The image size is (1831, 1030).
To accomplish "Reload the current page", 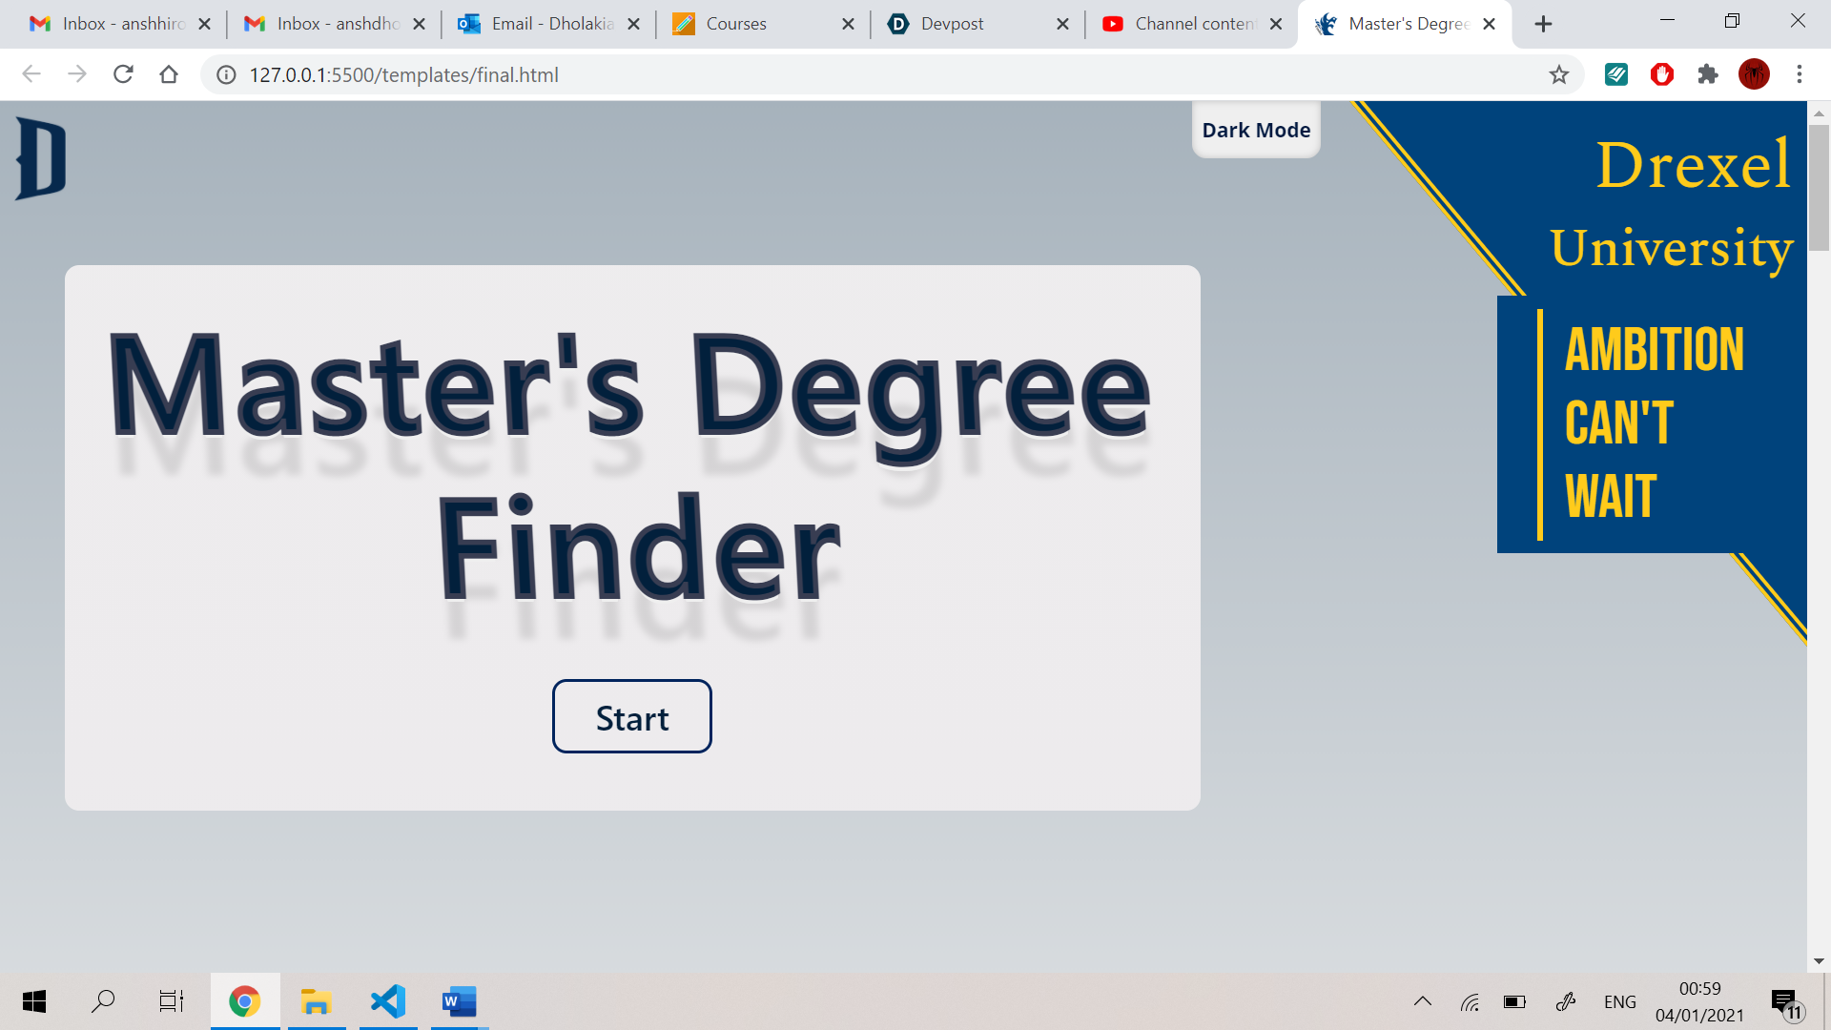I will [x=123, y=74].
